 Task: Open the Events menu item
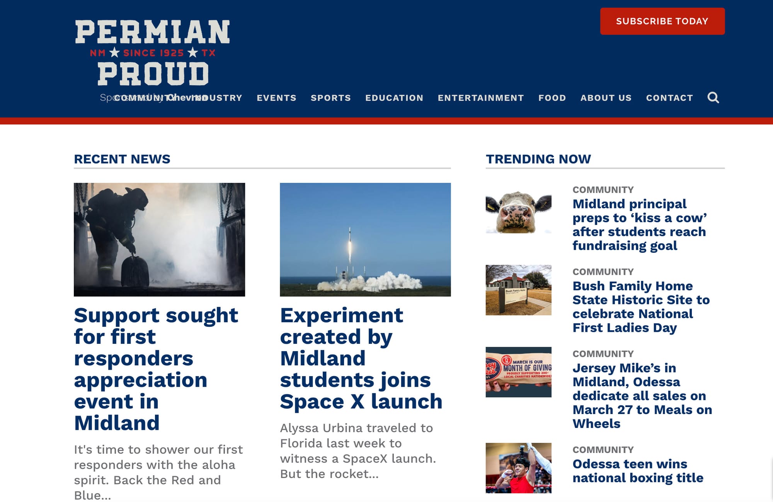coord(276,98)
